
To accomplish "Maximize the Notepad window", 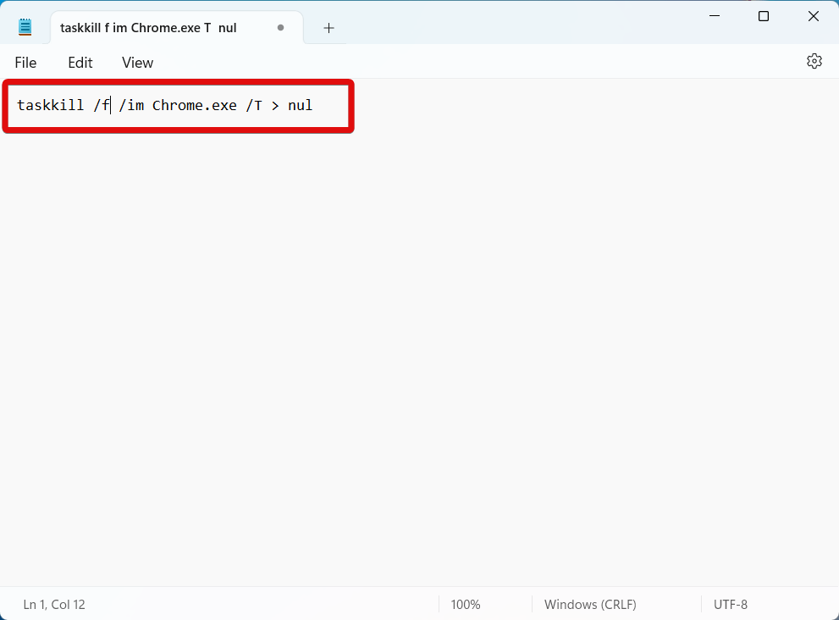I will [764, 16].
